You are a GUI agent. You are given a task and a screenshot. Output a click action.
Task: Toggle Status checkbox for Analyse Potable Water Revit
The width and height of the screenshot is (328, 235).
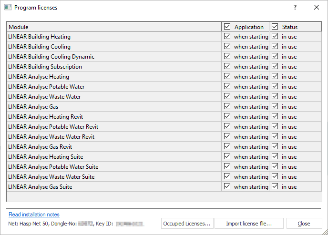point(275,126)
